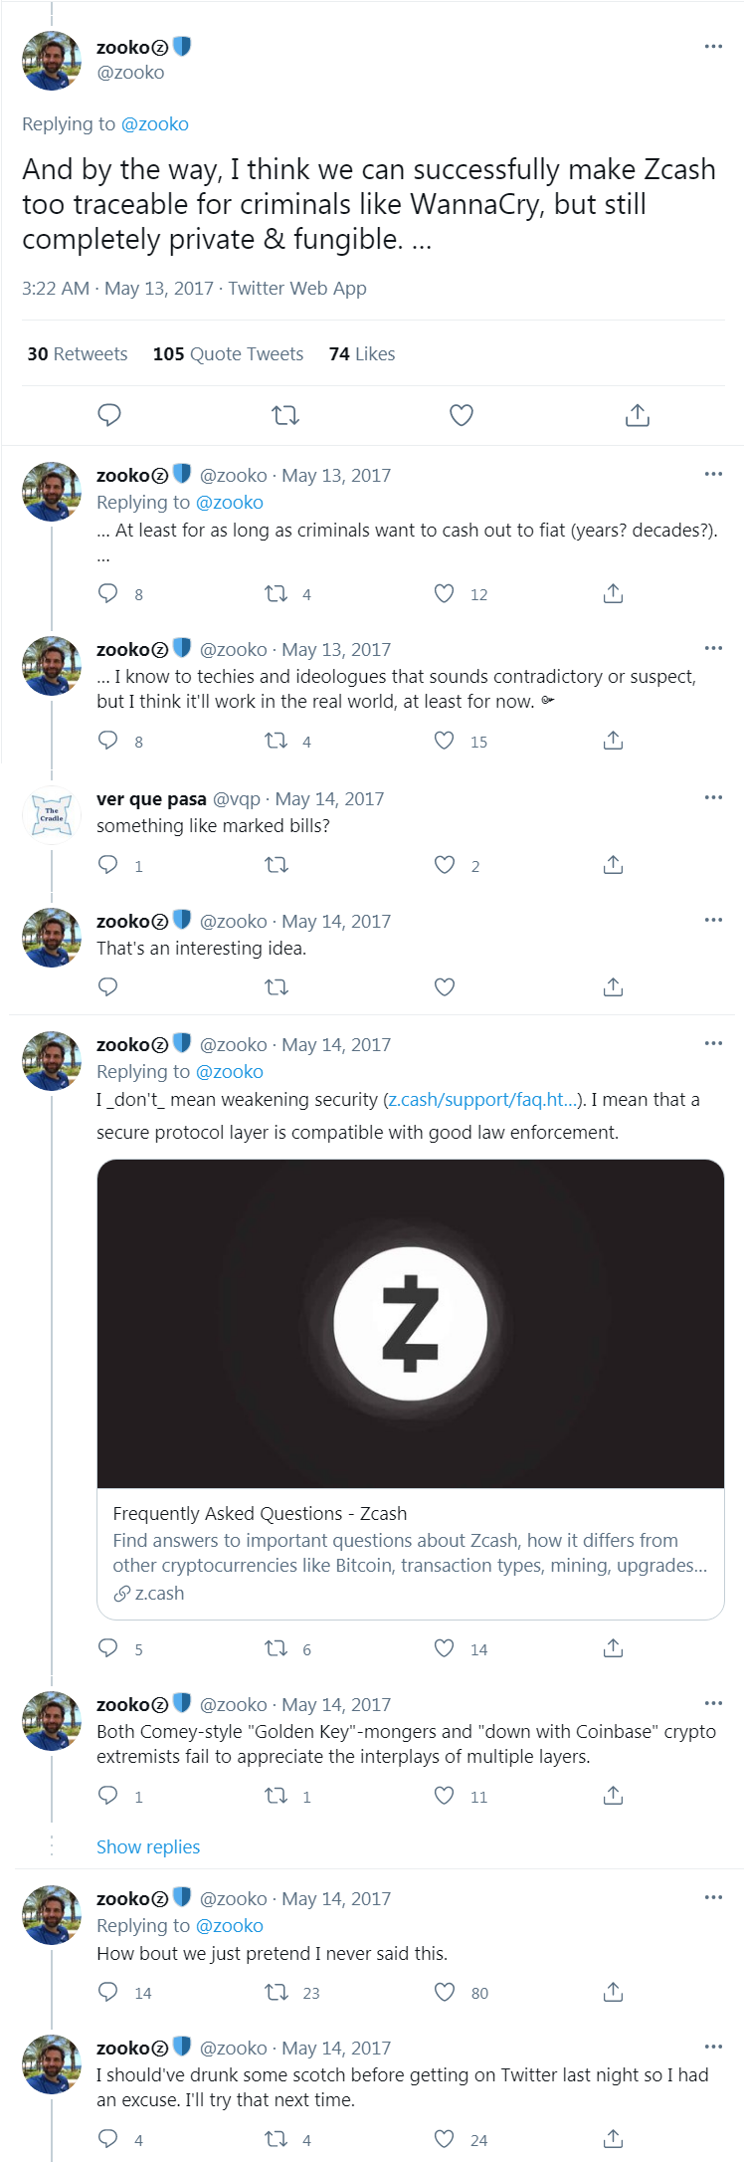Retweet the main Zcash traceable tweet

point(285,415)
